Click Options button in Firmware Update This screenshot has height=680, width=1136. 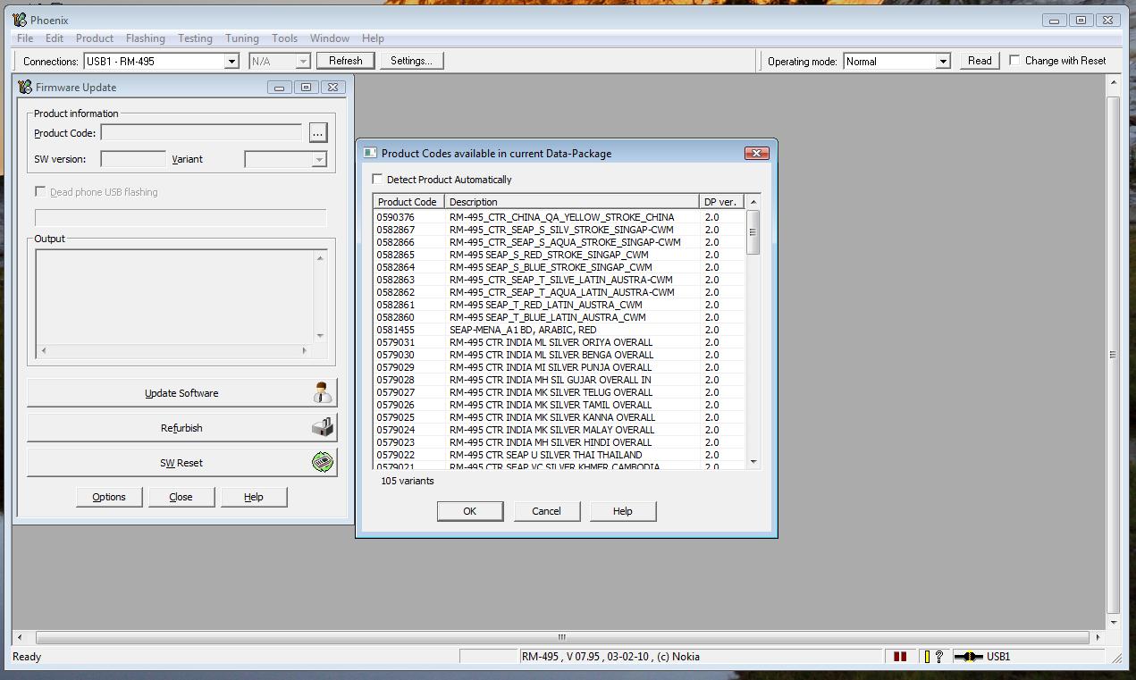[x=109, y=497]
